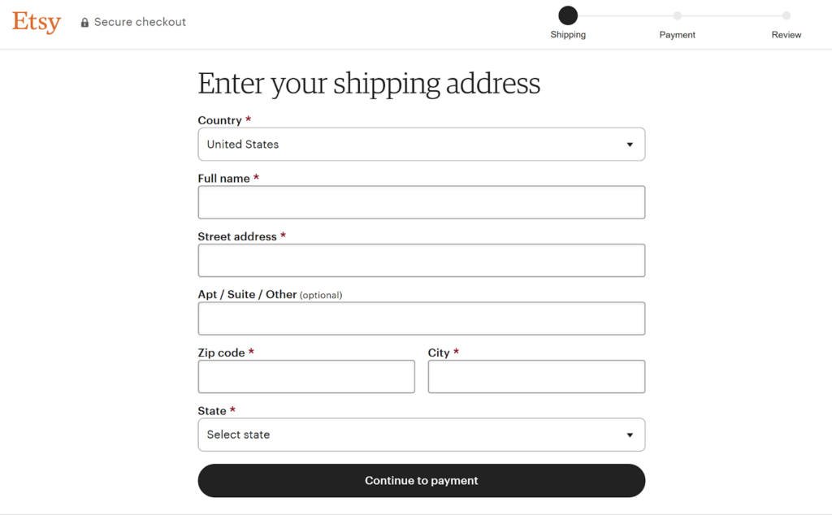Screen dimensions: 832x515
Task: Click the Shipping step circle
Action: coord(568,15)
